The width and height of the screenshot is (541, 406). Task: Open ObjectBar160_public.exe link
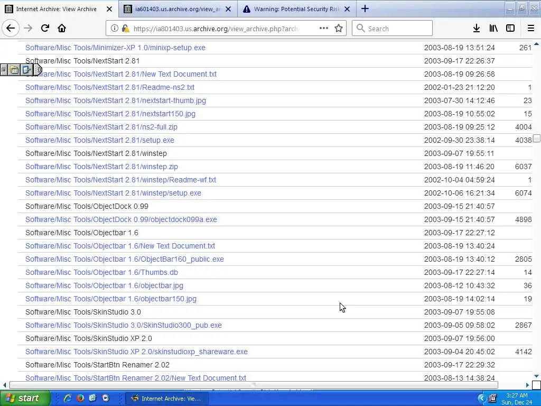pos(125,259)
